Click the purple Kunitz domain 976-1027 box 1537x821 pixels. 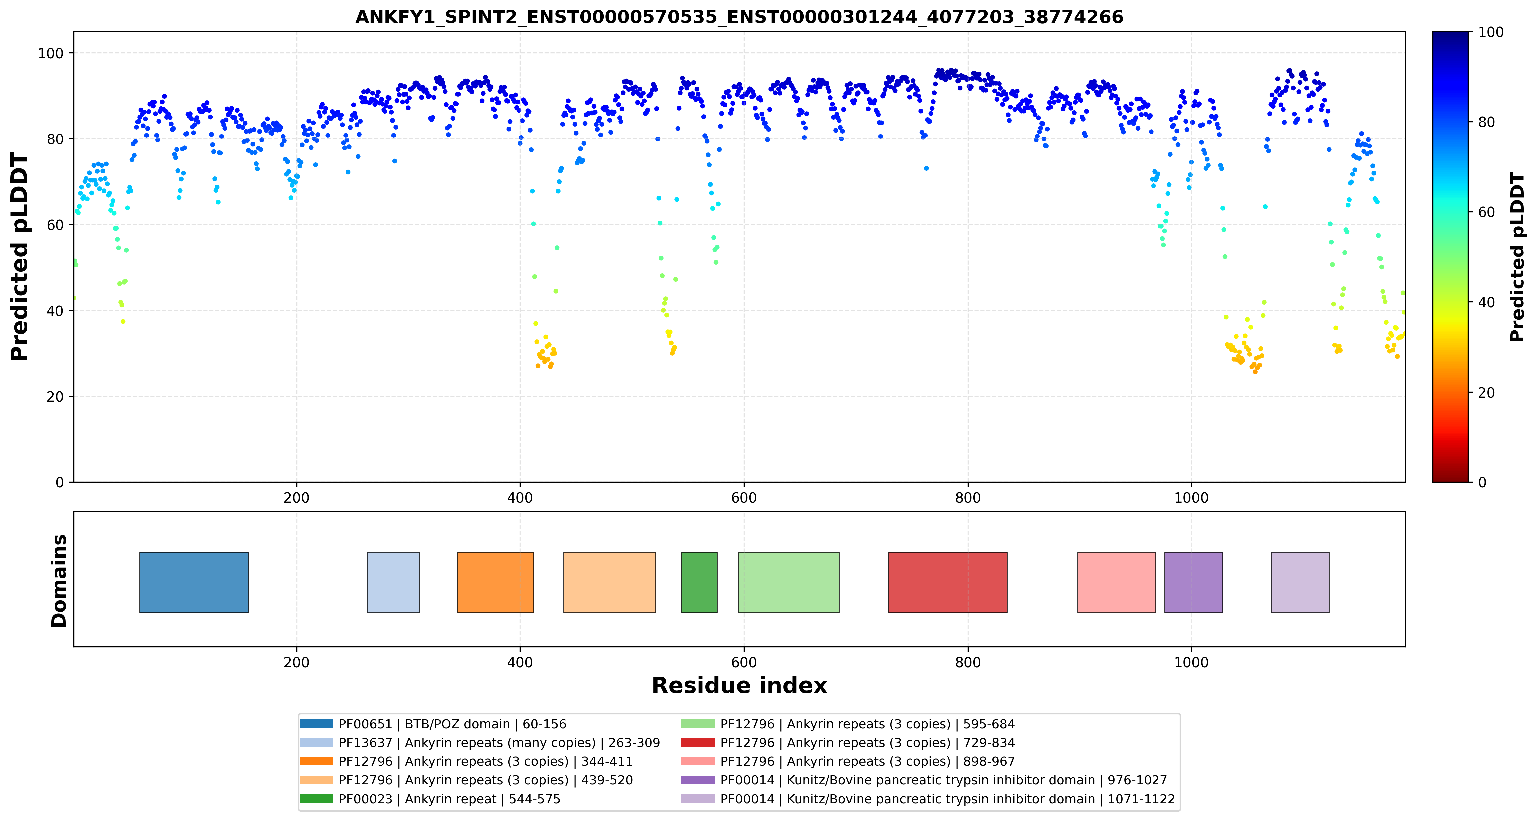[x=1194, y=583]
